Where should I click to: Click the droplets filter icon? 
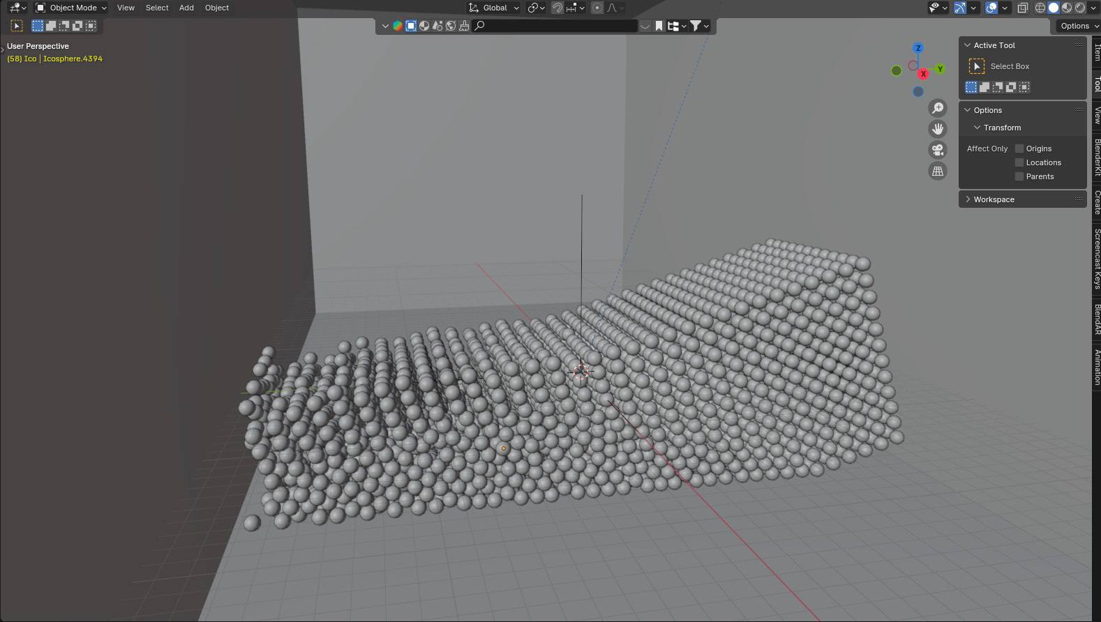[x=437, y=26]
